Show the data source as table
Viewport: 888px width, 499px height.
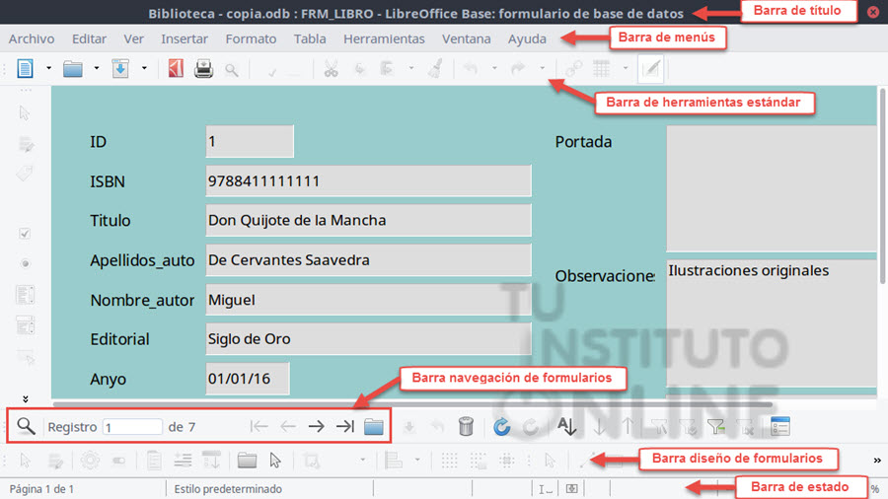[779, 427]
